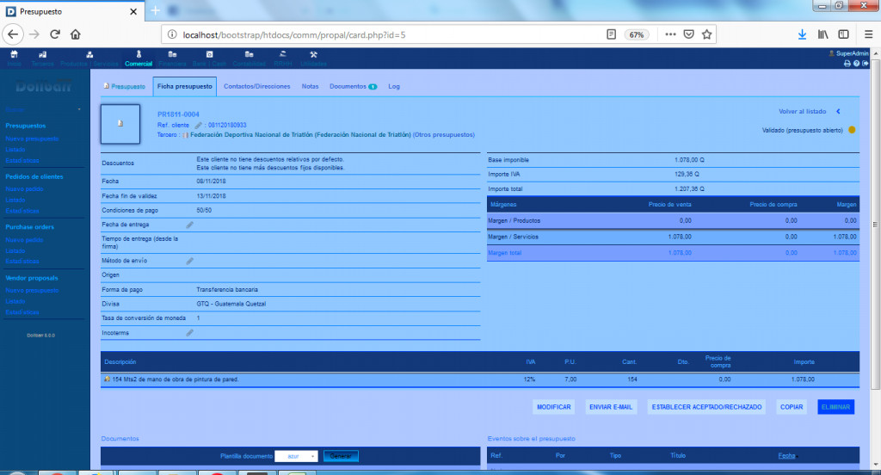Open Firefox downloads arrow
Image resolution: width=881 pixels, height=475 pixels.
(803, 34)
